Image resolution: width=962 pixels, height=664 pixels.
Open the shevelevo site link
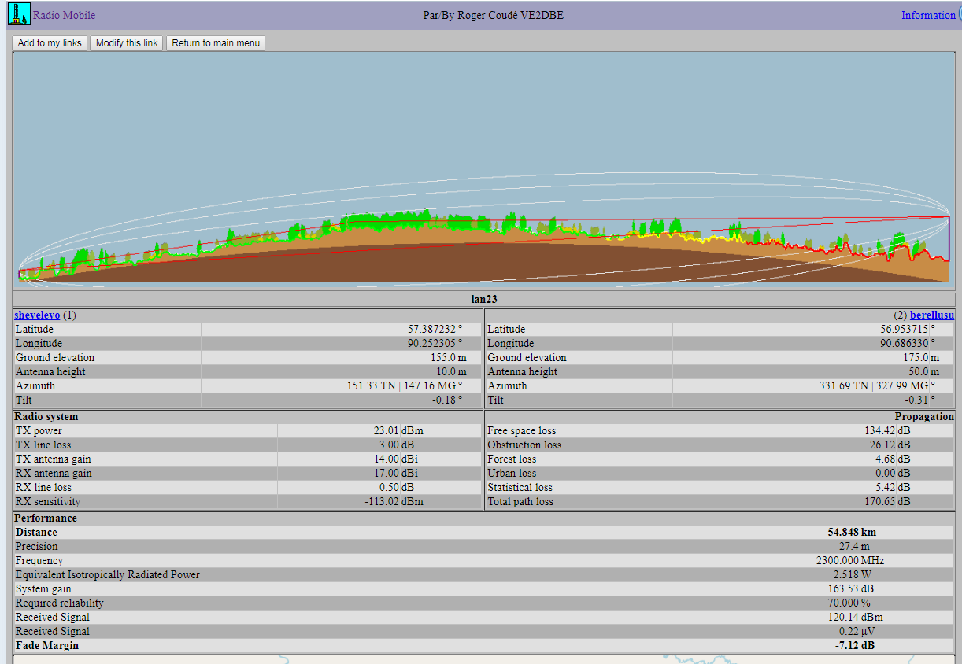(37, 315)
